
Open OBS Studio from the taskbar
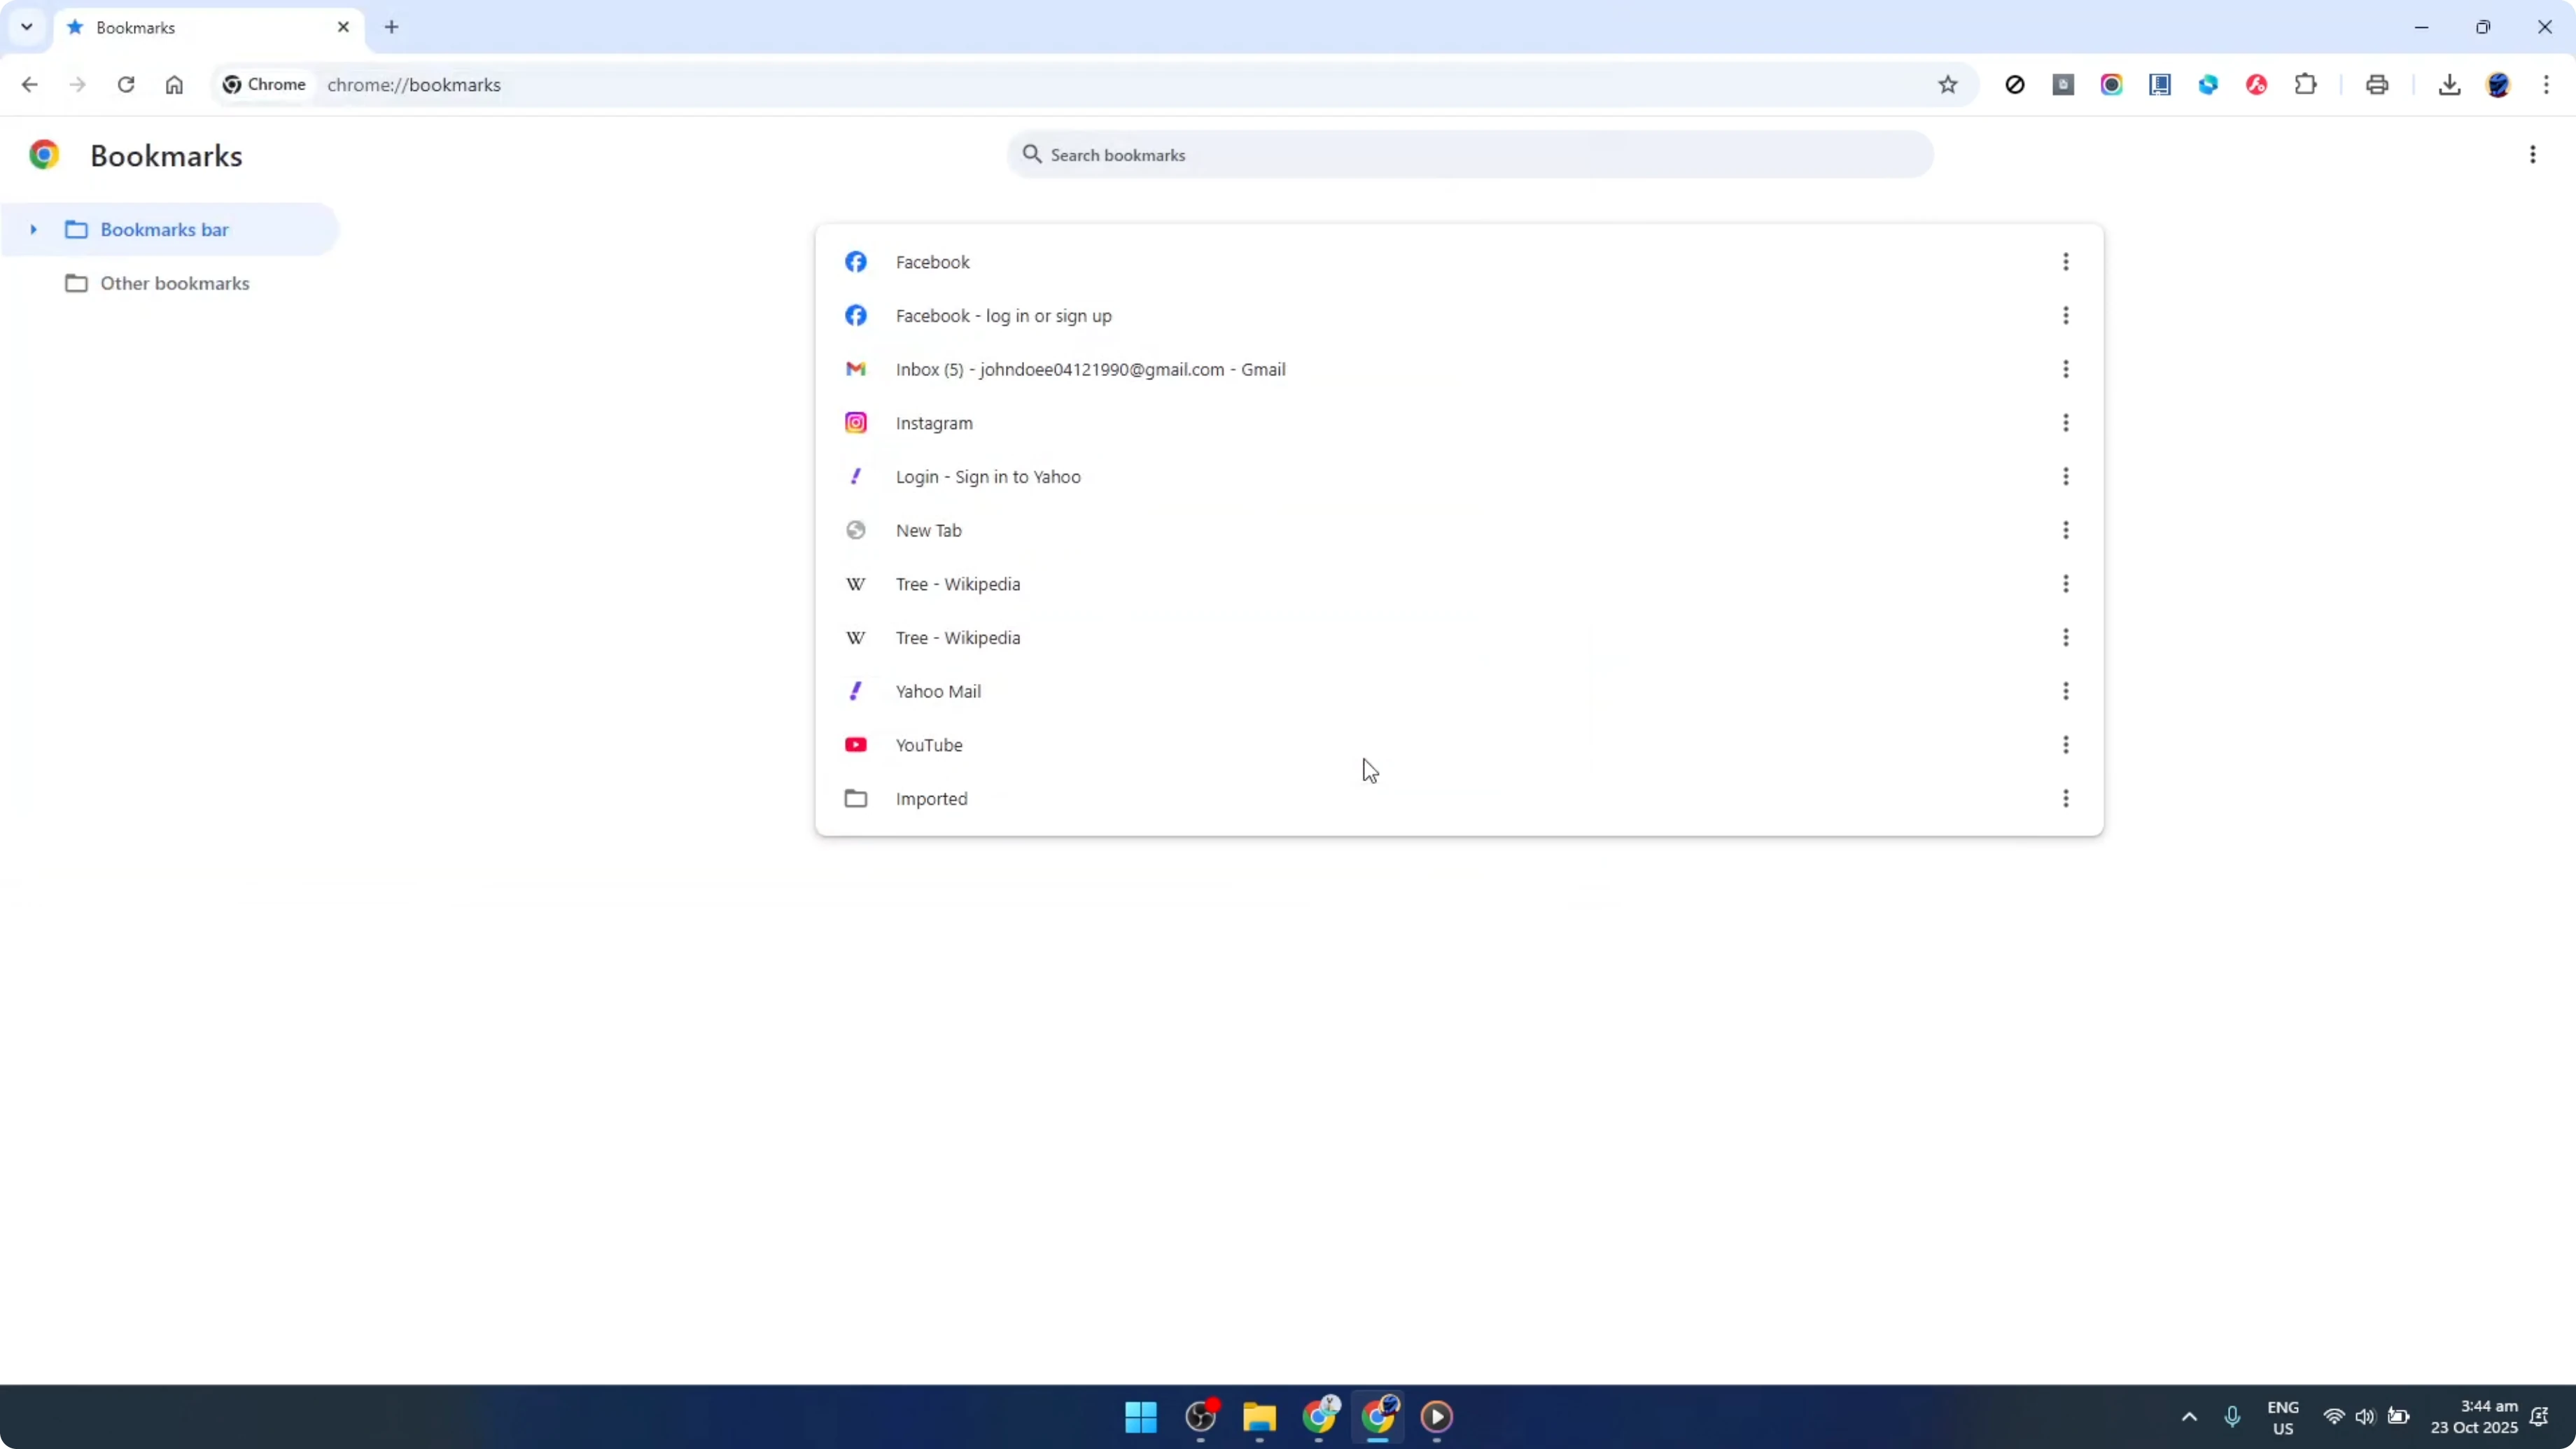[1200, 1417]
